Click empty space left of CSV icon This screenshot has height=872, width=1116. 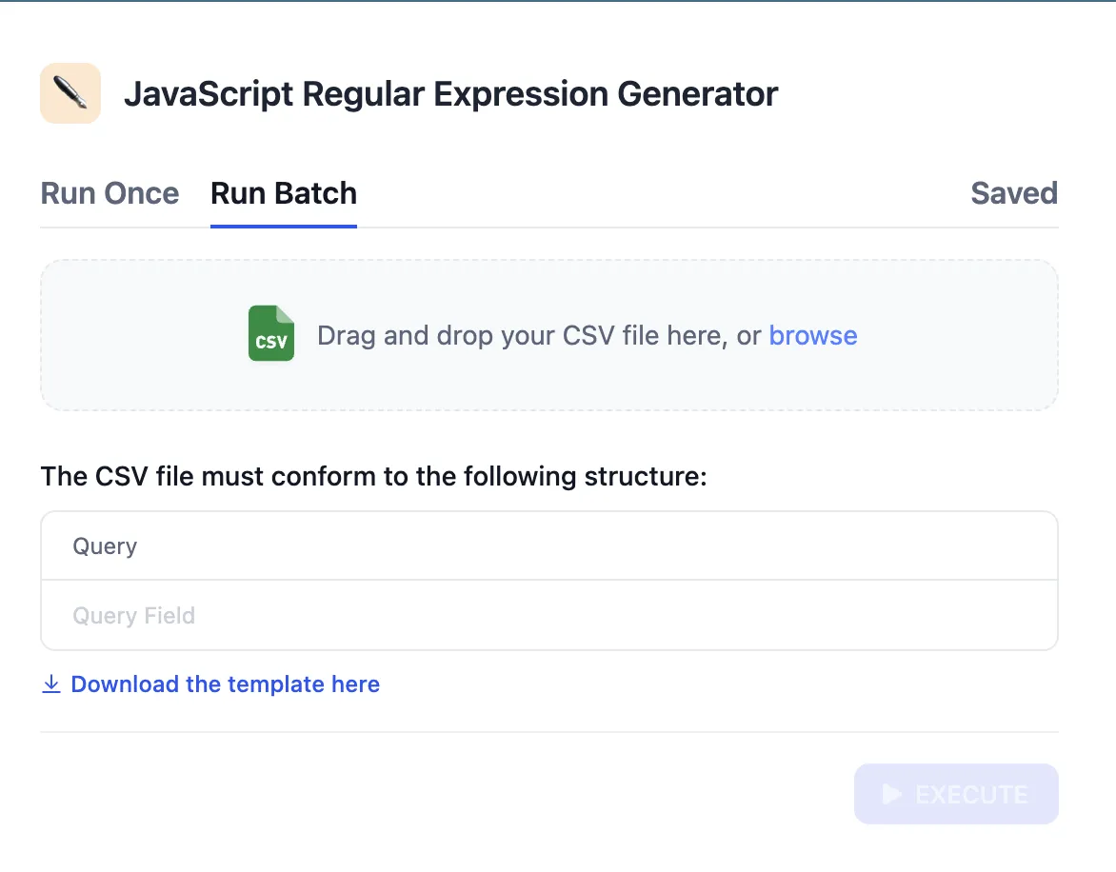143,335
